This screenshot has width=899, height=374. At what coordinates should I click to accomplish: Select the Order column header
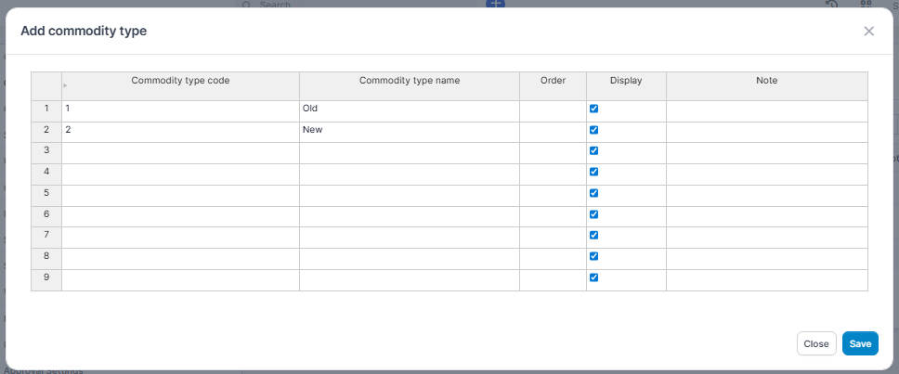pyautogui.click(x=553, y=81)
